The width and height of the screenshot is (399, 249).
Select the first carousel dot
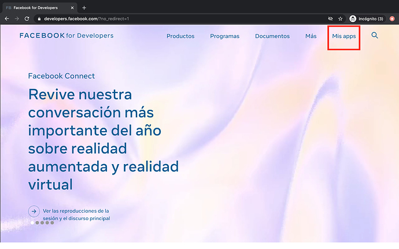tap(32, 223)
